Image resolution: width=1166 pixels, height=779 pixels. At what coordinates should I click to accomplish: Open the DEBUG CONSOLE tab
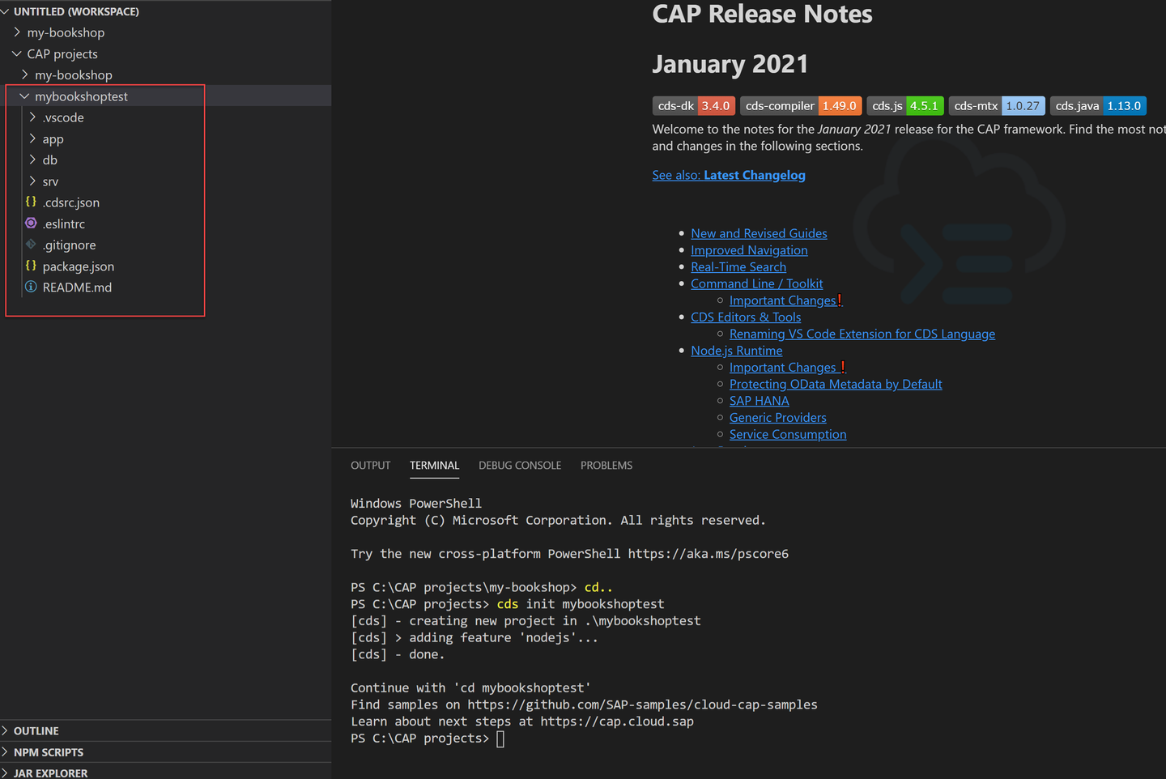[x=519, y=465]
